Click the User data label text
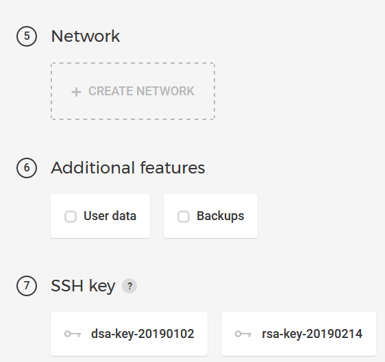The width and height of the screenshot is (385, 362). (110, 216)
